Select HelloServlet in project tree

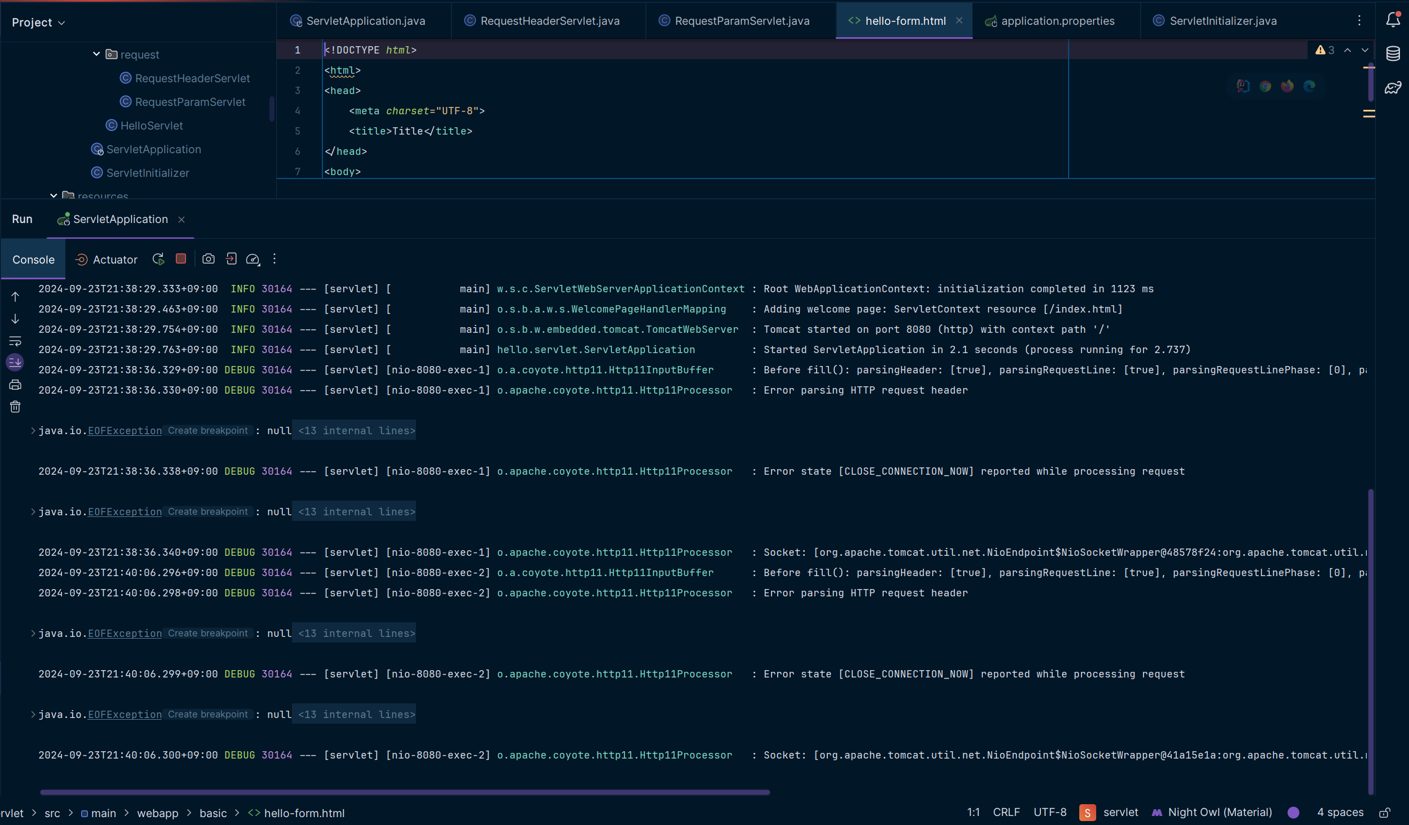[x=145, y=126]
